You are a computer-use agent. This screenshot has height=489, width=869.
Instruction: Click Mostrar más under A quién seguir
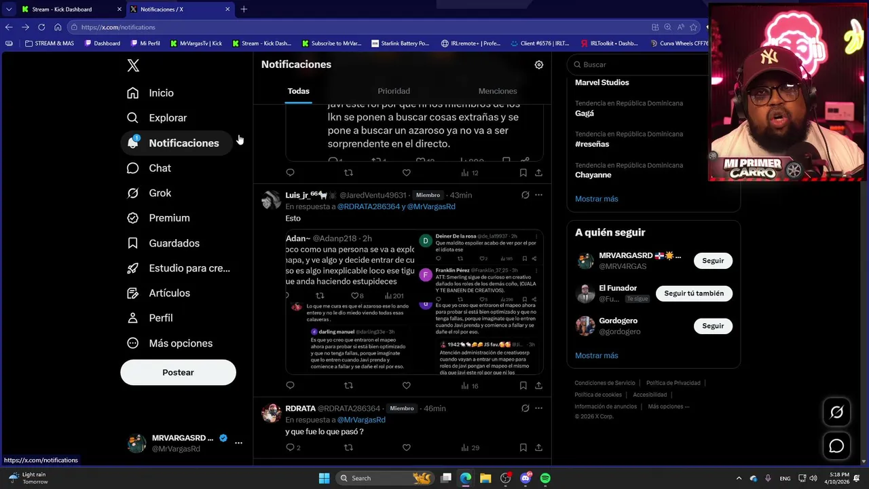[597, 356]
